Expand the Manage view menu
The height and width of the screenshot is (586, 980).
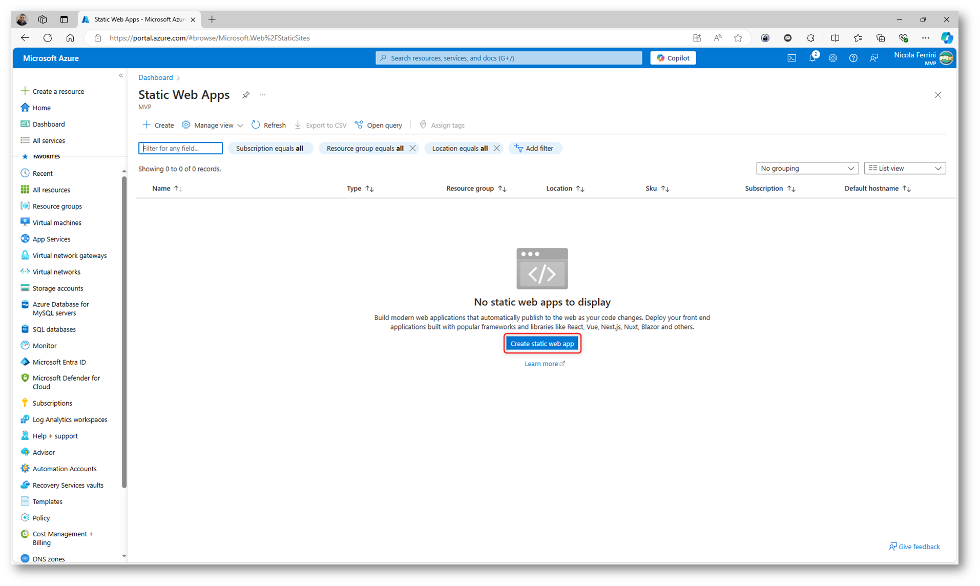213,125
